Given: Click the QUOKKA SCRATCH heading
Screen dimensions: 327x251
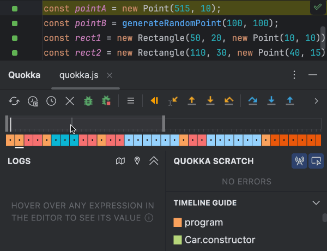Looking at the screenshot, I should tap(214, 161).
